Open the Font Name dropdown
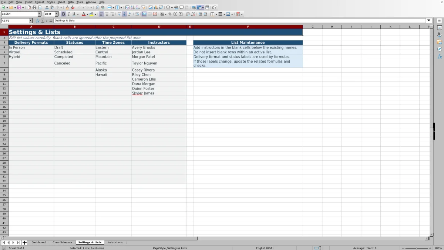Screen dimensions: 444x250 point(40,14)
